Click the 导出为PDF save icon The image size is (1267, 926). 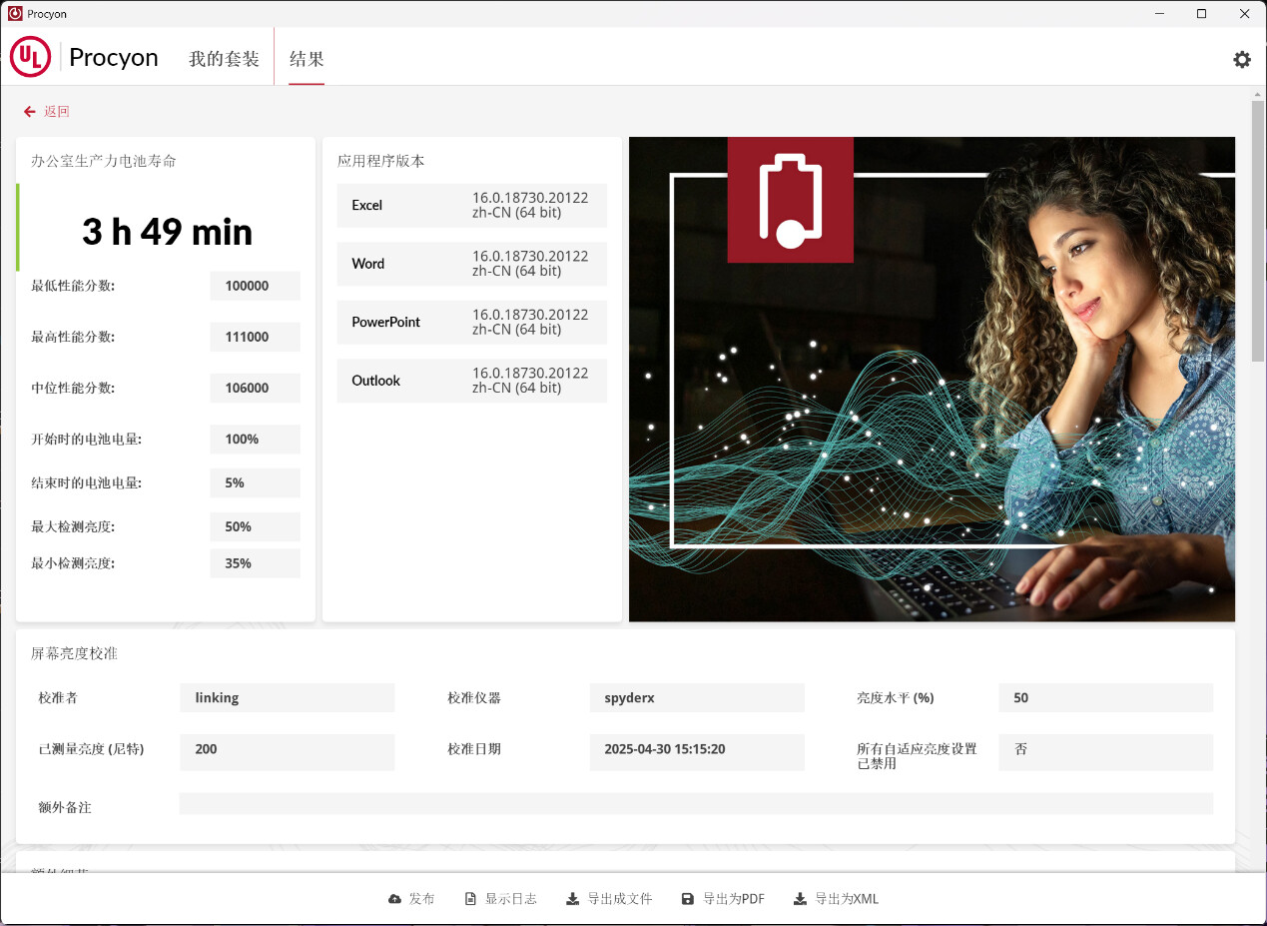[688, 899]
